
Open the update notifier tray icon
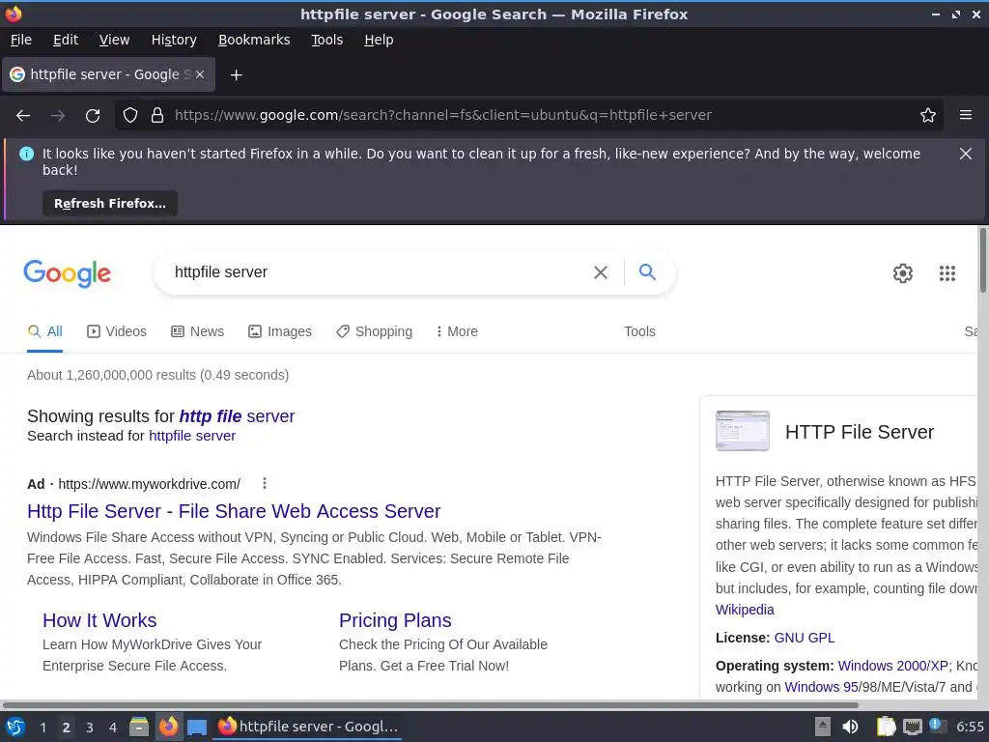click(937, 727)
